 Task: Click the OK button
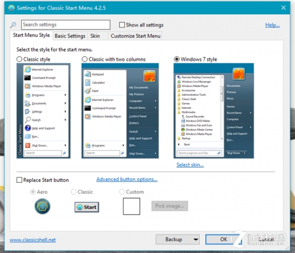coord(224,240)
